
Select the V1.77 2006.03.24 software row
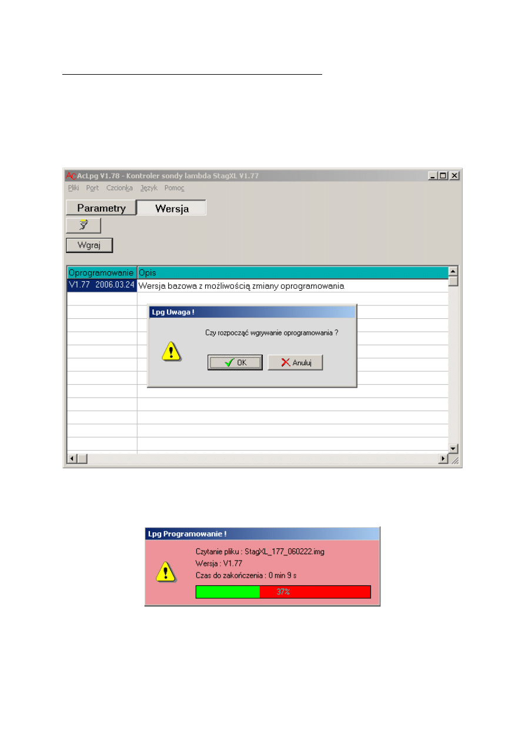(x=102, y=286)
